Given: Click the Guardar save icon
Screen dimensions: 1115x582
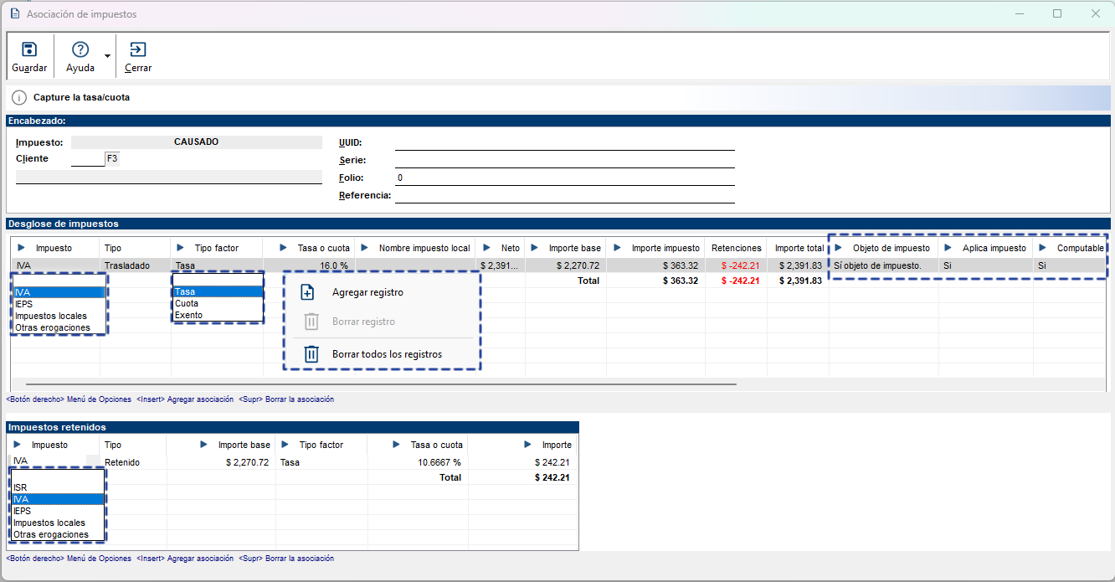Looking at the screenshot, I should click(29, 49).
